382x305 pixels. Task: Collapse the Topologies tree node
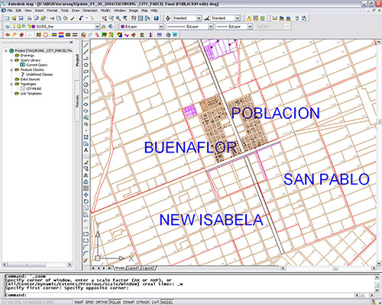pos(11,84)
